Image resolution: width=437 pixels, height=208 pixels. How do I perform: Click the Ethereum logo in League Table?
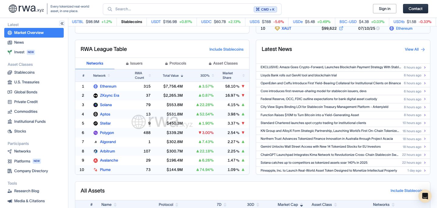tap(96, 86)
